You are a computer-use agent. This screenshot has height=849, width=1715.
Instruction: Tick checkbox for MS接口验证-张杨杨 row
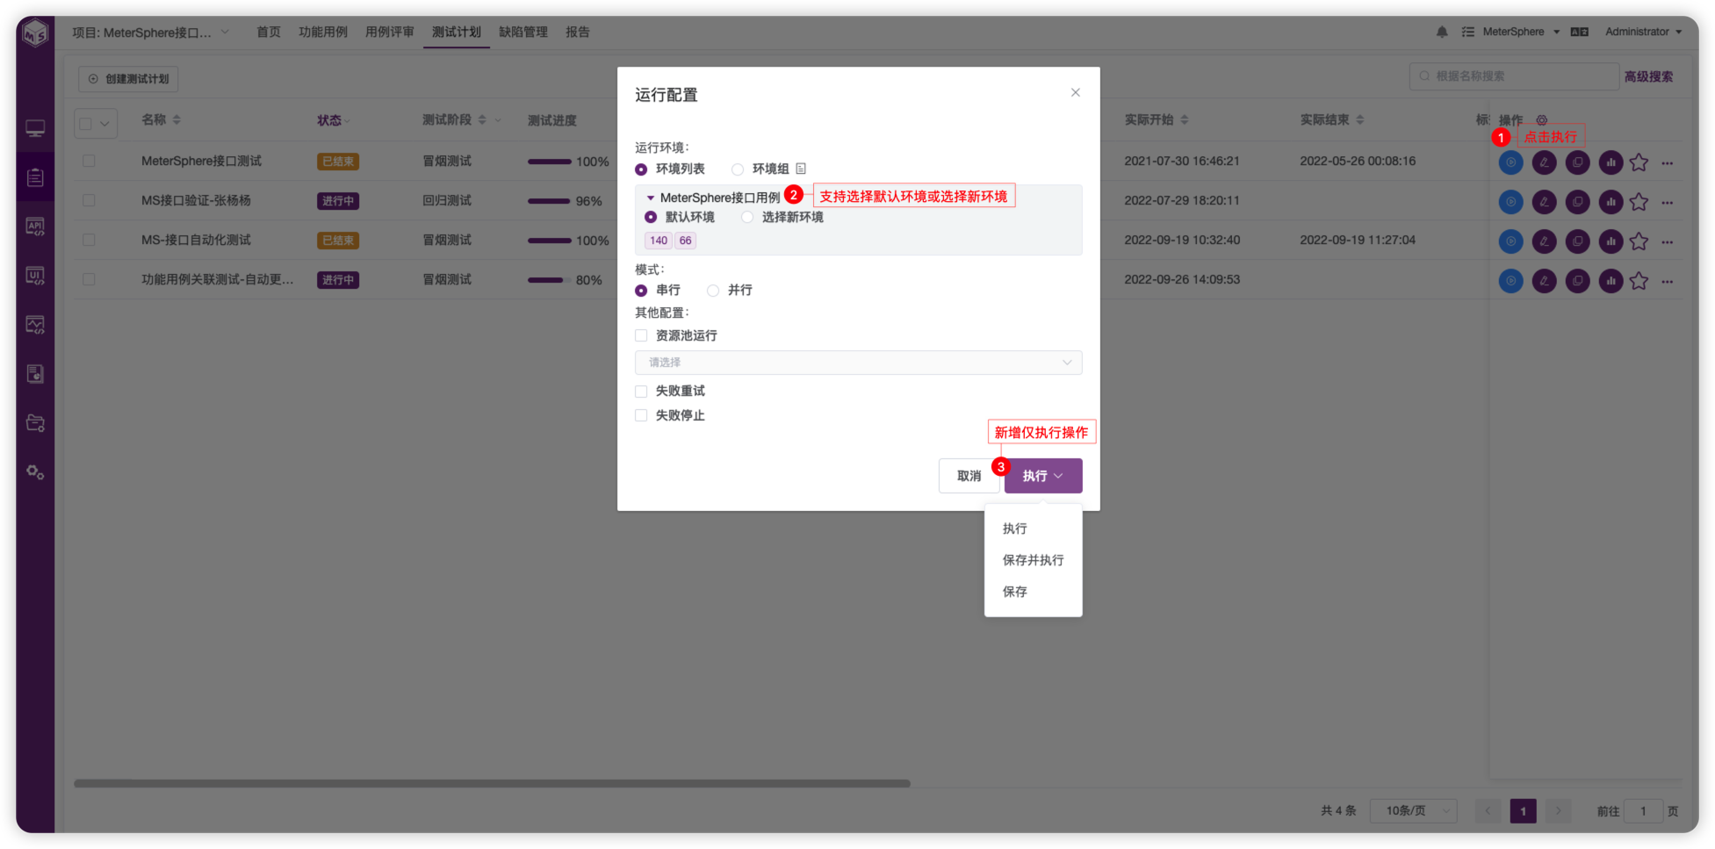point(89,200)
